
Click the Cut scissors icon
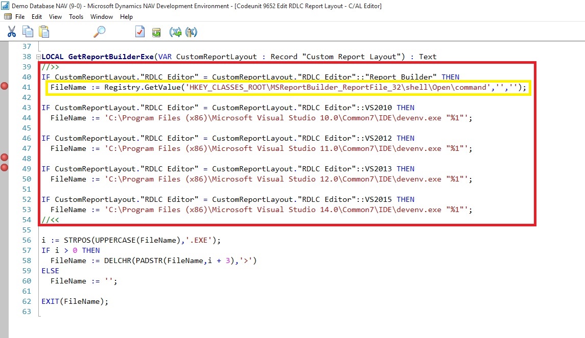[12, 32]
